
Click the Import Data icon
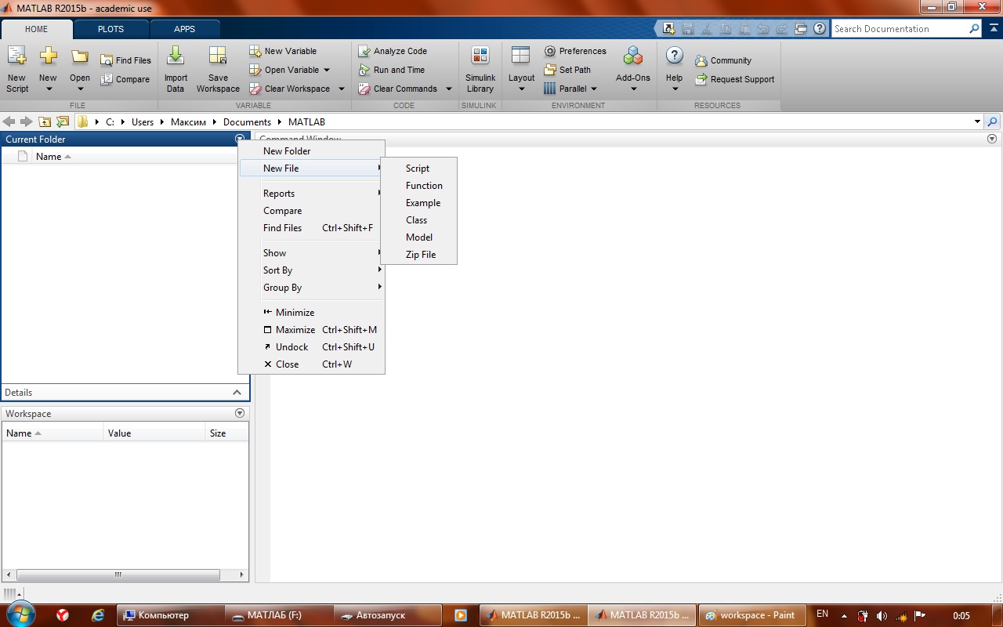pyautogui.click(x=176, y=57)
